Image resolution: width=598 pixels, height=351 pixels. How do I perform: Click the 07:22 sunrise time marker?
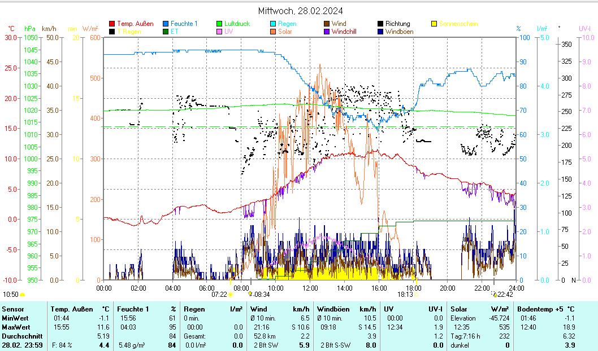(219, 294)
